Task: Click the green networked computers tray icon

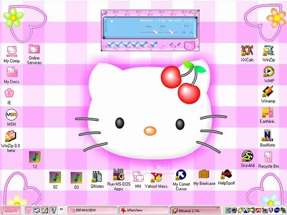Action: coord(283,210)
